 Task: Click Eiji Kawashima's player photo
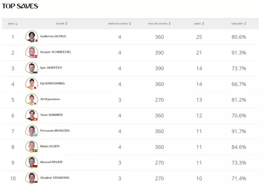point(31,83)
